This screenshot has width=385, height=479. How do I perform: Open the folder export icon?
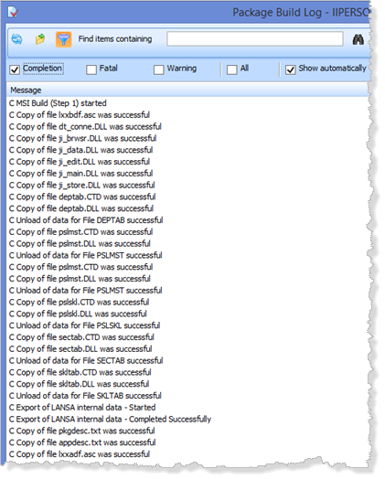pyautogui.click(x=40, y=39)
